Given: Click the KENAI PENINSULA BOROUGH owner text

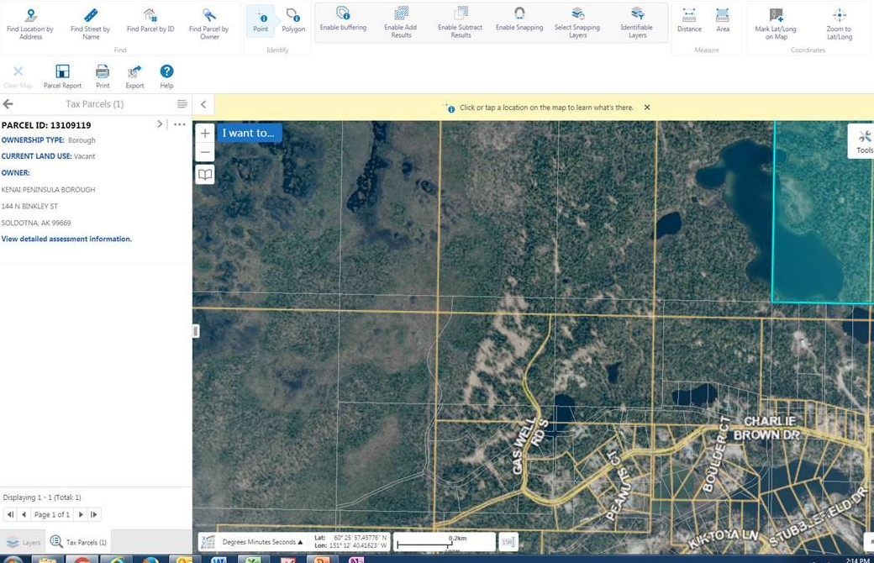Looking at the screenshot, I should pos(49,190).
